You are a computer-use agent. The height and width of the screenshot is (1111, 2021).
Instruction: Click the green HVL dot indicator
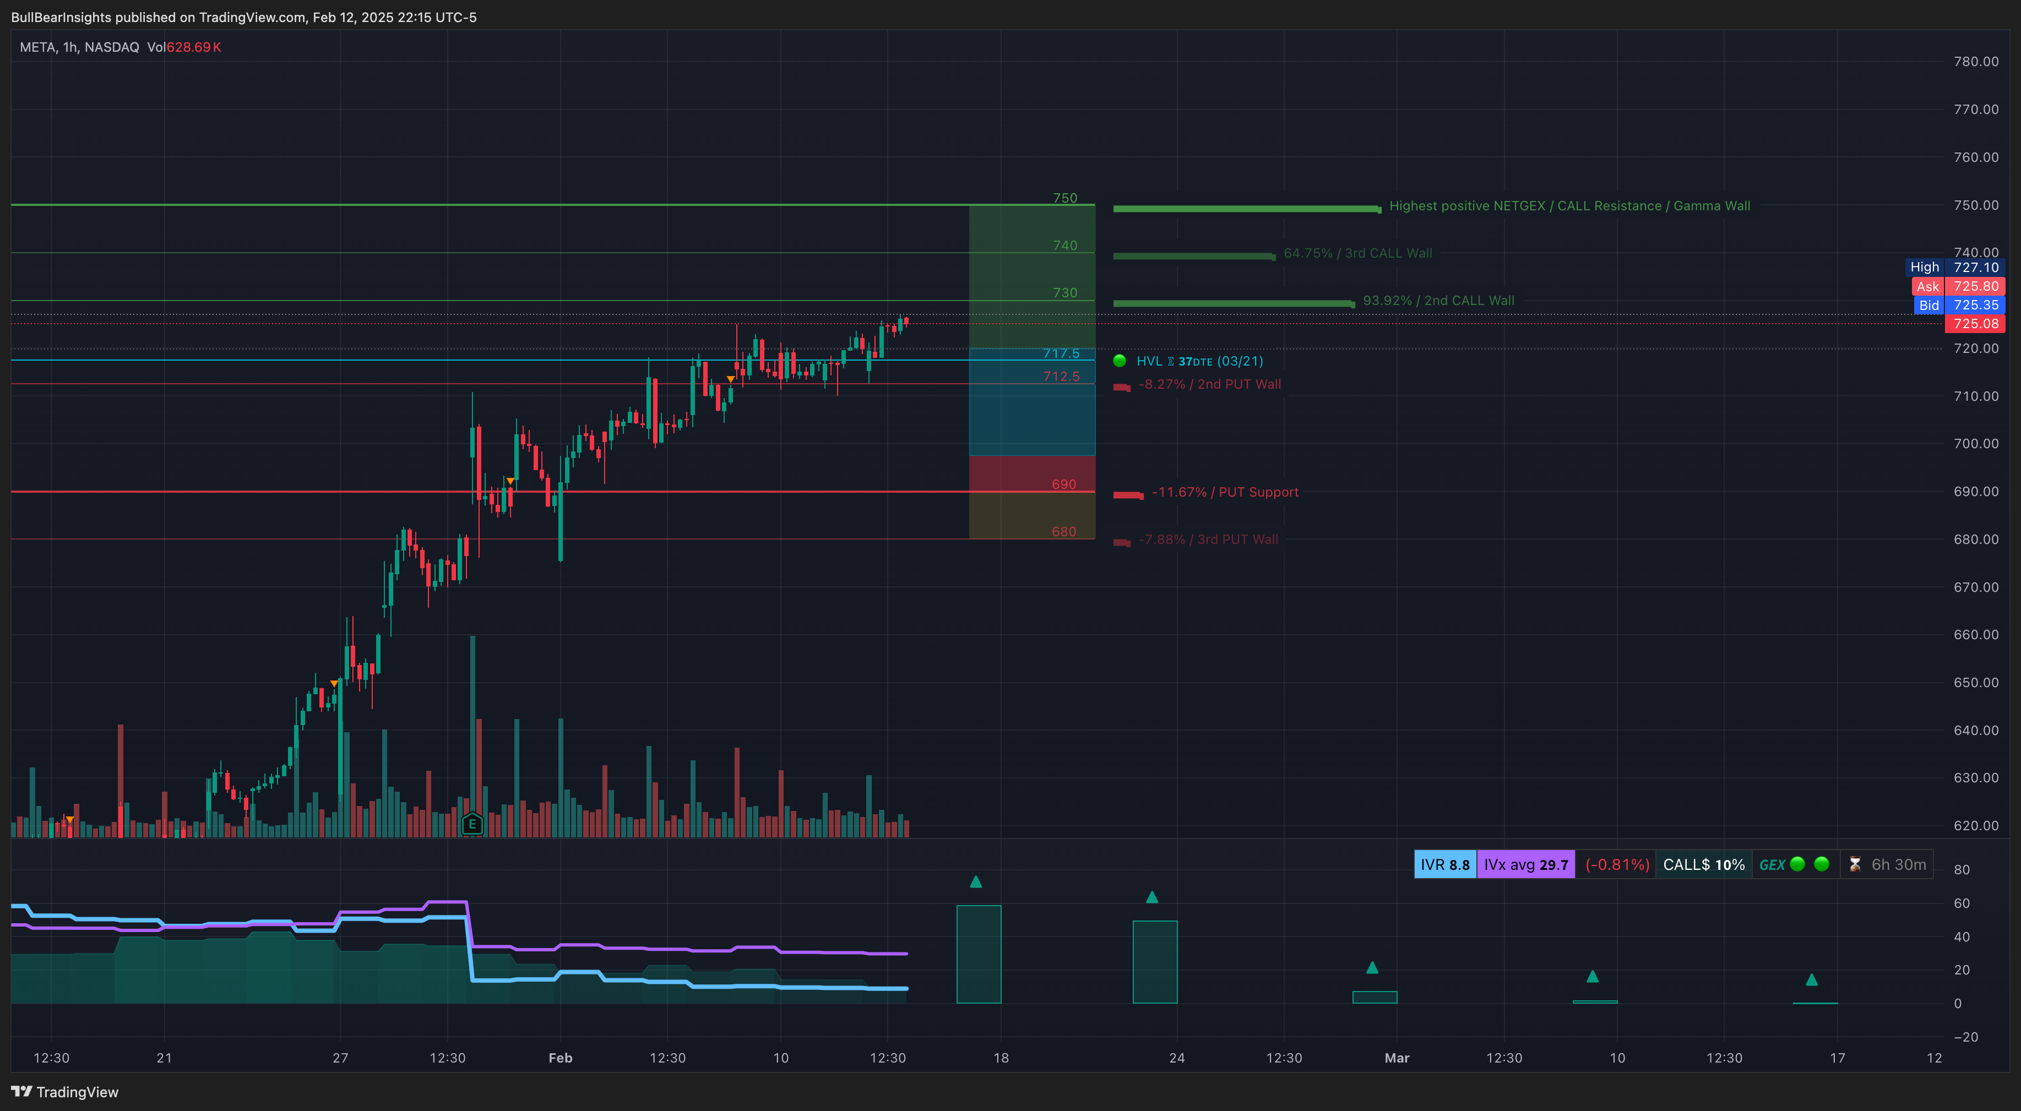click(1120, 361)
